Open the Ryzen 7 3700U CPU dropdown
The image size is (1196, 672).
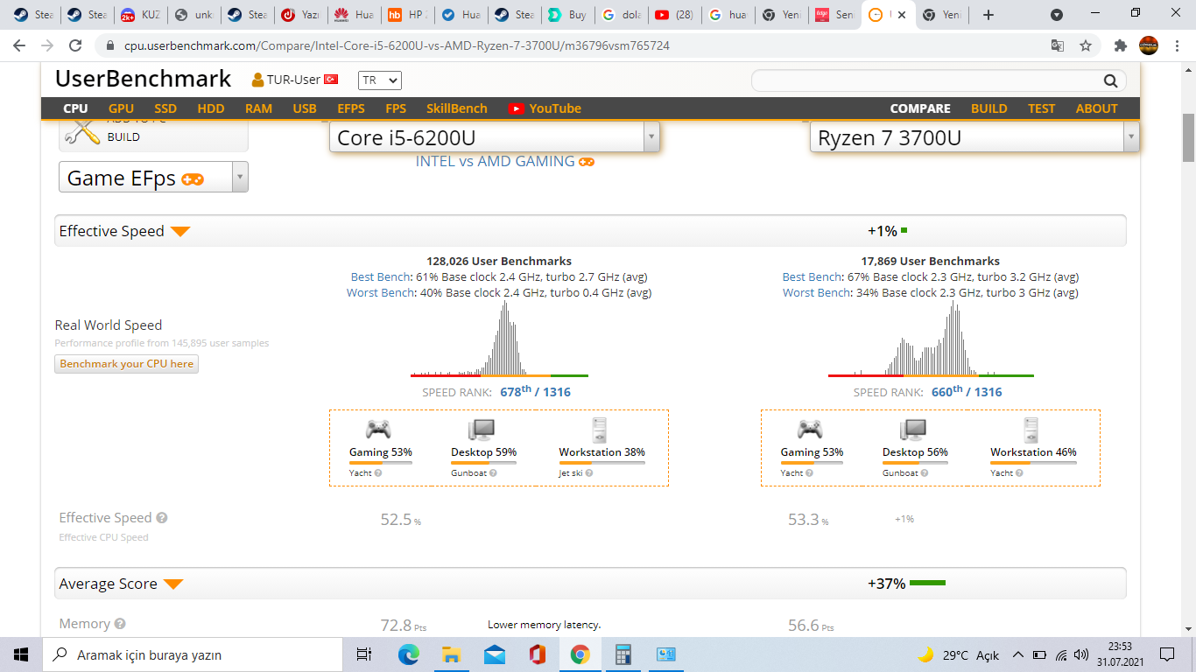point(975,136)
